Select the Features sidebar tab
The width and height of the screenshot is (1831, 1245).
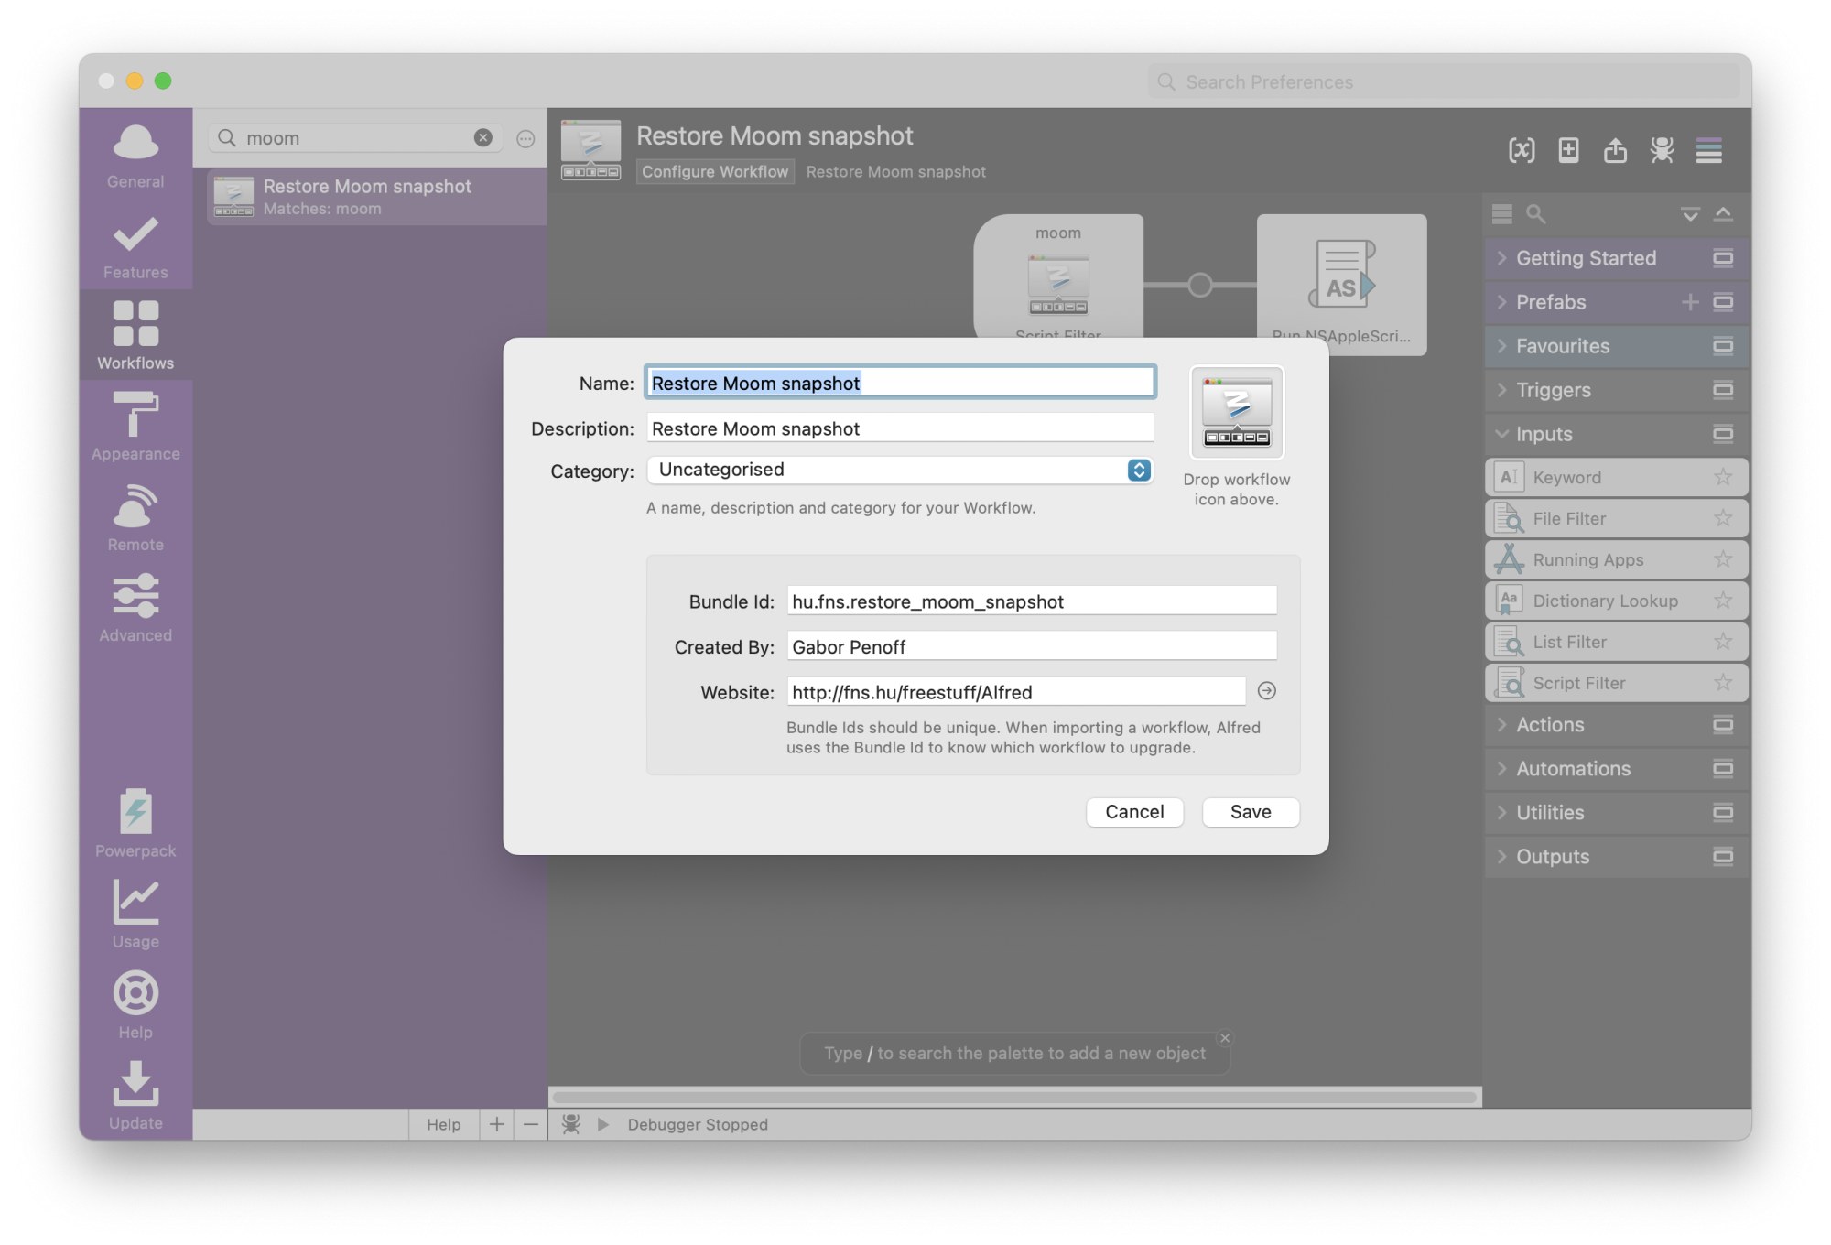click(135, 245)
